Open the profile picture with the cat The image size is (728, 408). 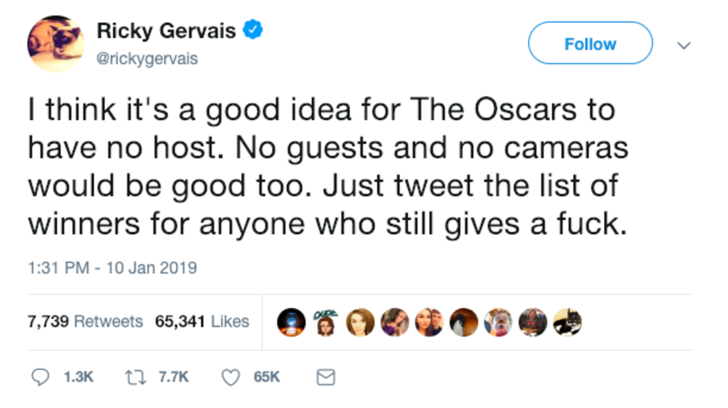[x=55, y=44]
